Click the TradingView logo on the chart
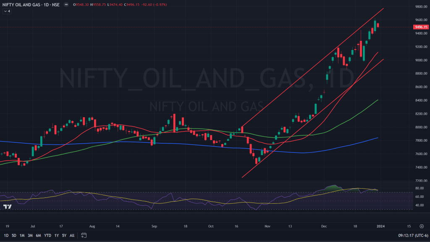The height and width of the screenshot is (242, 430). tap(7, 207)
